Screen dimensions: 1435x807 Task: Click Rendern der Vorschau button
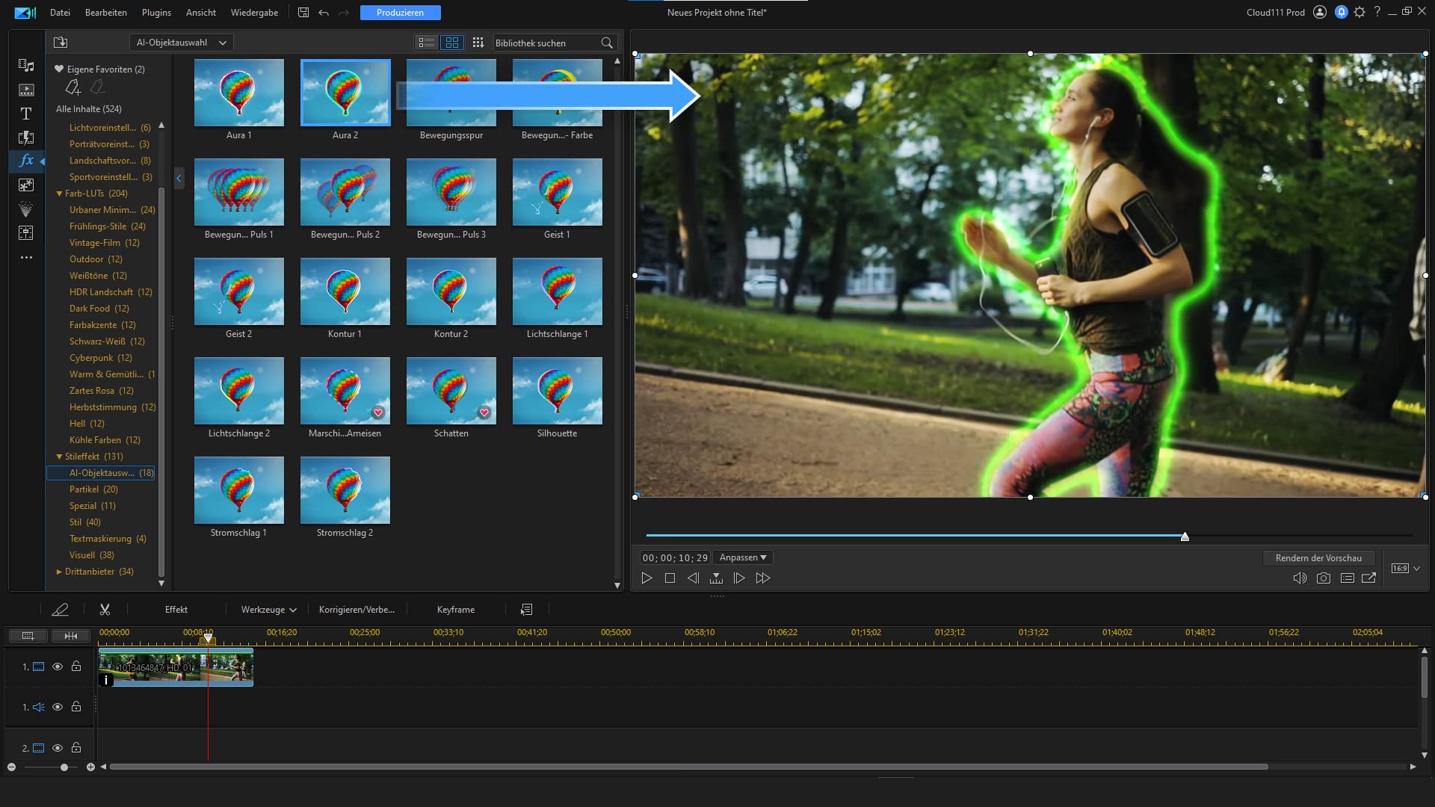click(x=1318, y=558)
